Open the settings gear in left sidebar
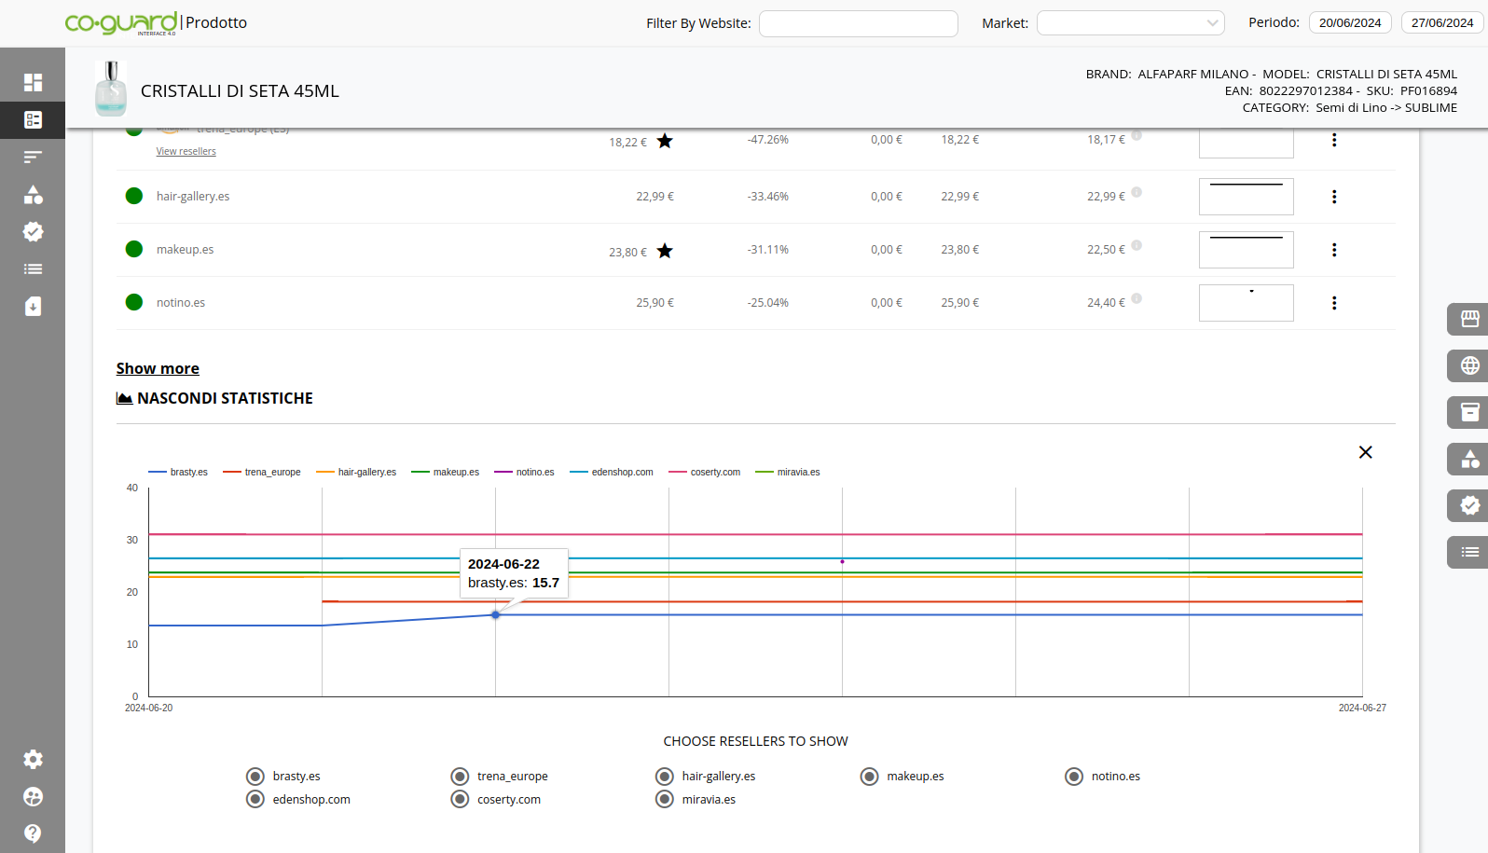This screenshot has height=853, width=1488. point(33,760)
